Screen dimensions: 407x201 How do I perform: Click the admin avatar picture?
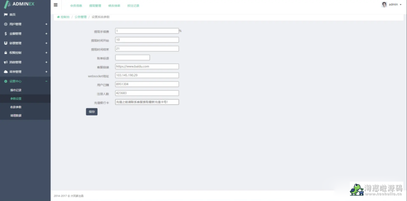pos(384,5)
